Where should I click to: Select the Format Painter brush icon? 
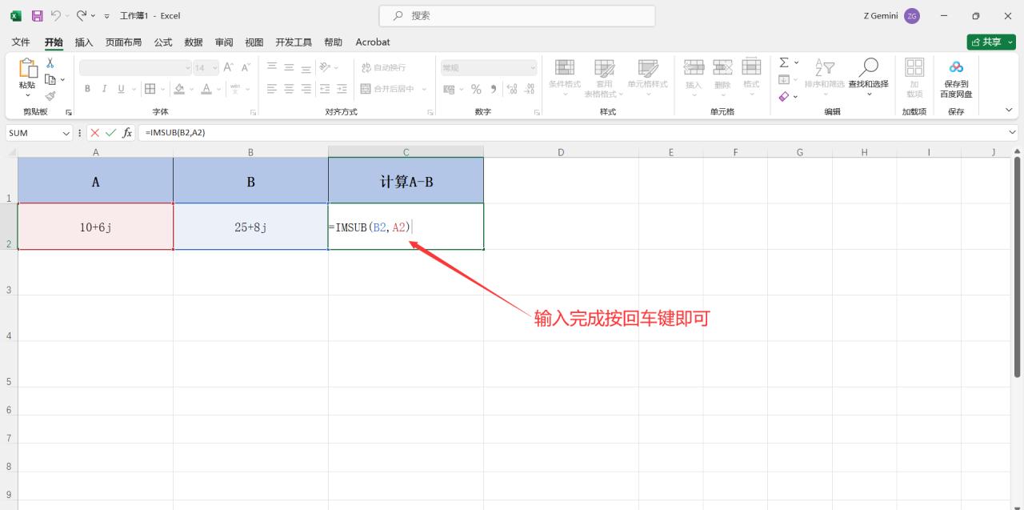[50, 95]
